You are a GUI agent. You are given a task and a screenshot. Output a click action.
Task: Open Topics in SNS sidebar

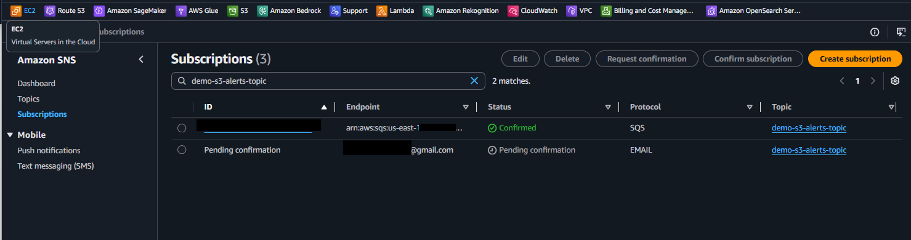(x=28, y=99)
